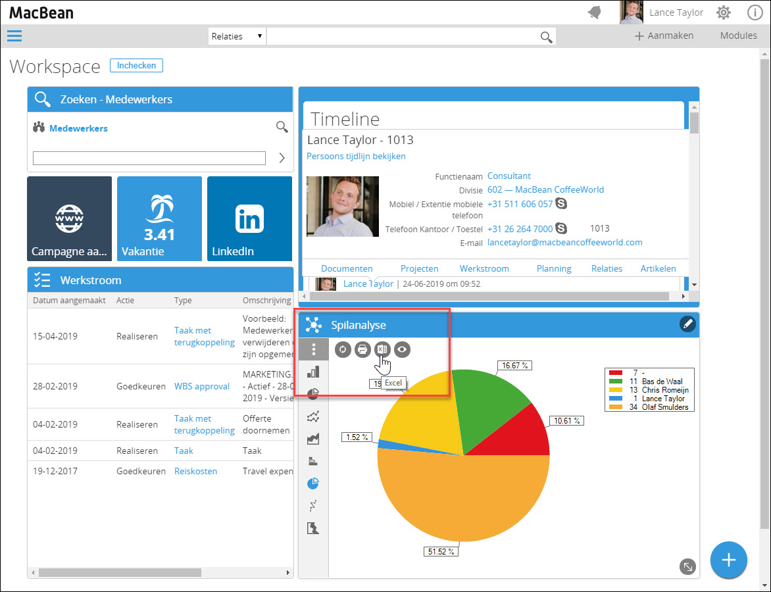
Task: Switch the chart to the vertical line type
Action: tap(313, 506)
